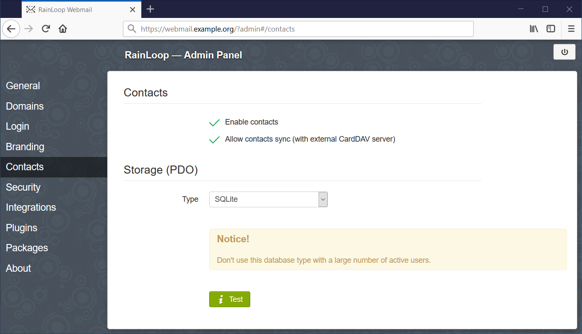
Task: Go back with the browser back arrow
Action: click(x=11, y=29)
